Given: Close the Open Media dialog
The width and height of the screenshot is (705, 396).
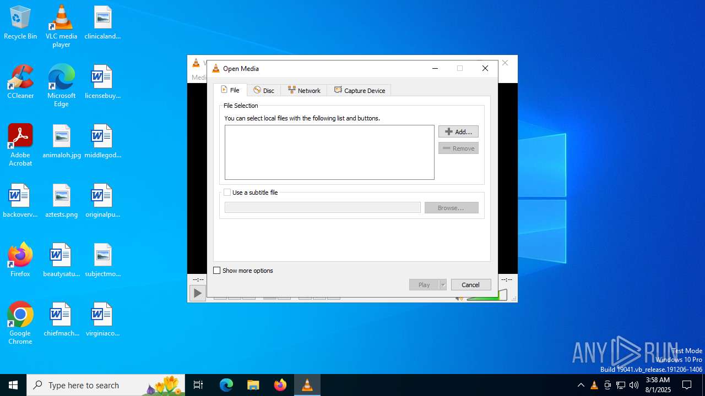Looking at the screenshot, I should pos(485,68).
